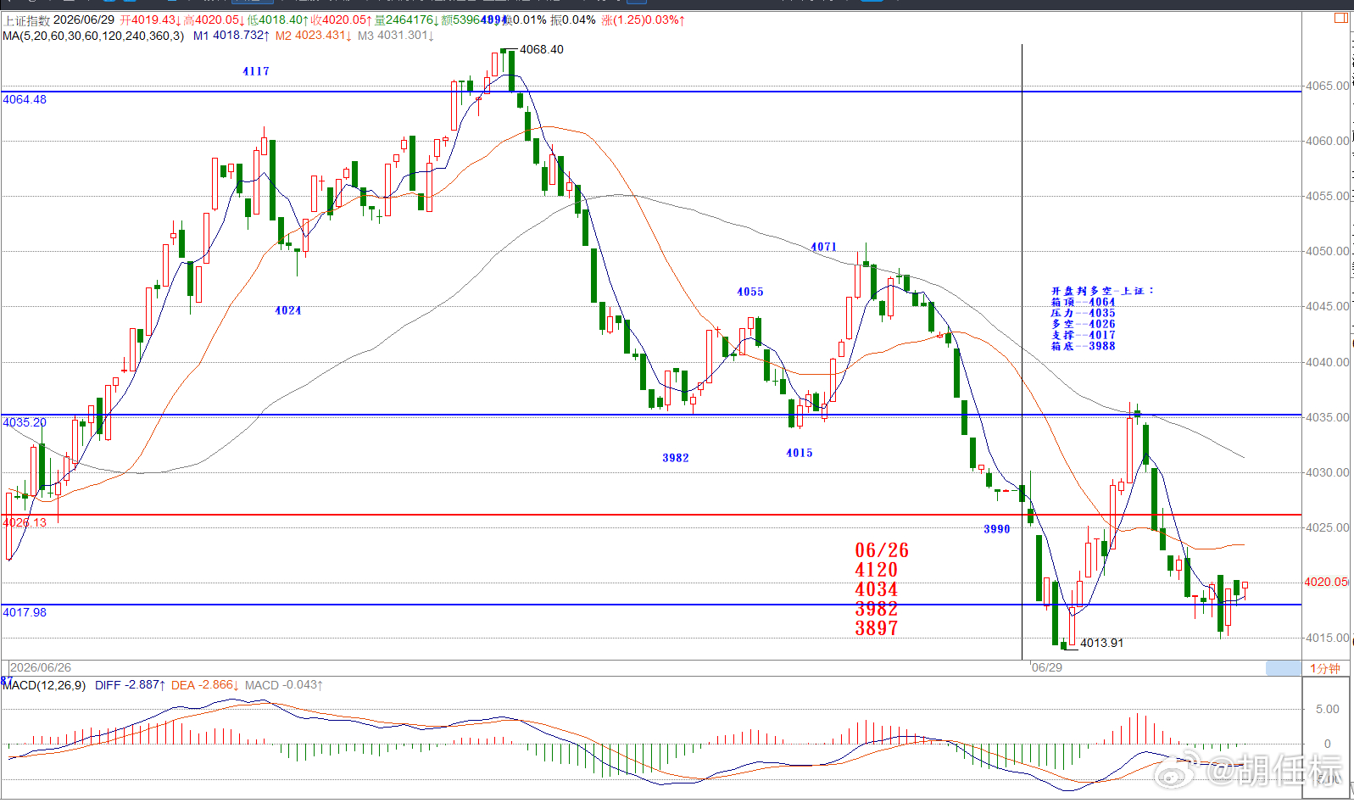Image resolution: width=1354 pixels, height=803 pixels.
Task: Click the 4068.40 high price marker
Action: [542, 49]
